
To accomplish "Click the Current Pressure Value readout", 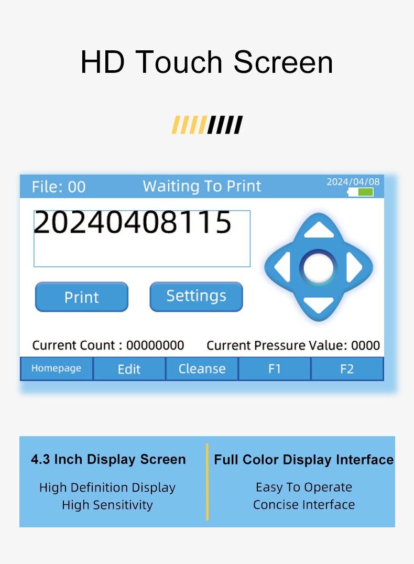I will (293, 345).
